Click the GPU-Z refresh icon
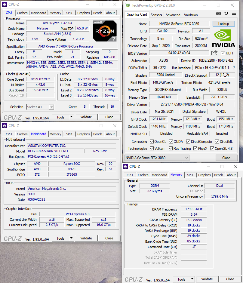 (226, 13)
